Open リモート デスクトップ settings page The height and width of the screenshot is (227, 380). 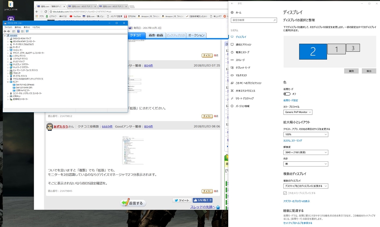tap(245, 98)
